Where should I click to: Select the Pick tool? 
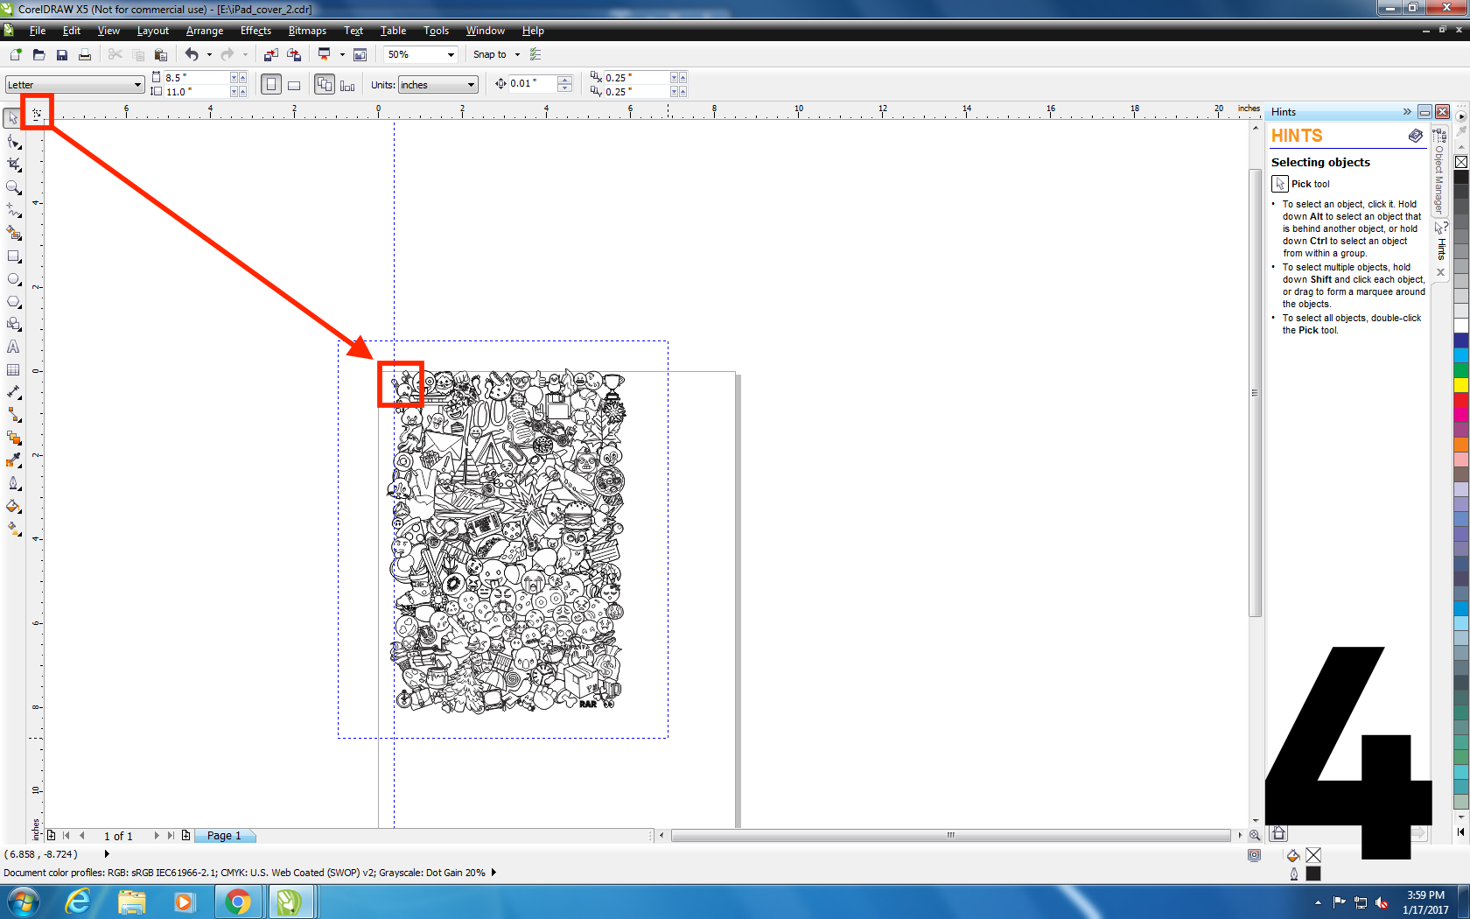(12, 118)
